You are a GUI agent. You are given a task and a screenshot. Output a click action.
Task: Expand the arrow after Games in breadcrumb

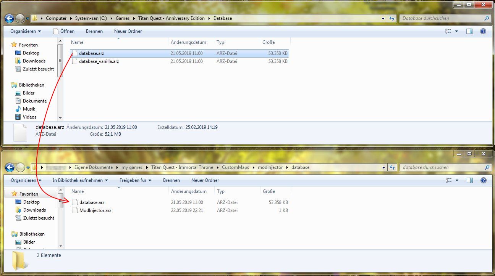pos(134,18)
